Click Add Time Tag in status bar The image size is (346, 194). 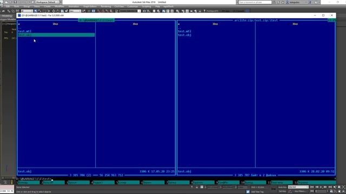point(257,192)
